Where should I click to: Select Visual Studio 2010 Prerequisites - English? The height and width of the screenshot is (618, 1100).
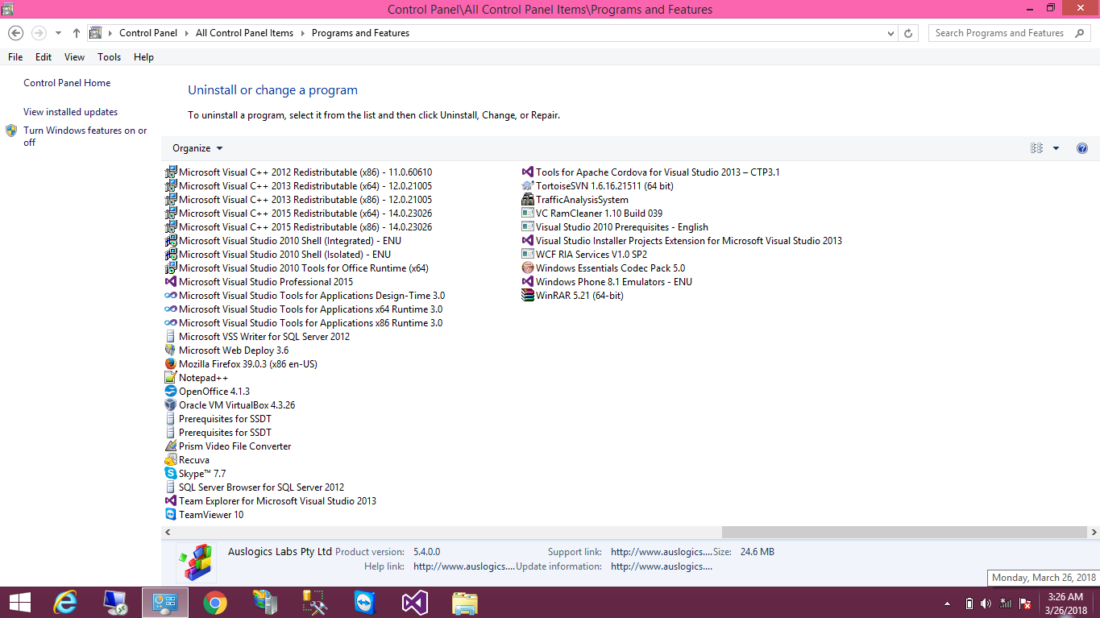click(x=615, y=227)
